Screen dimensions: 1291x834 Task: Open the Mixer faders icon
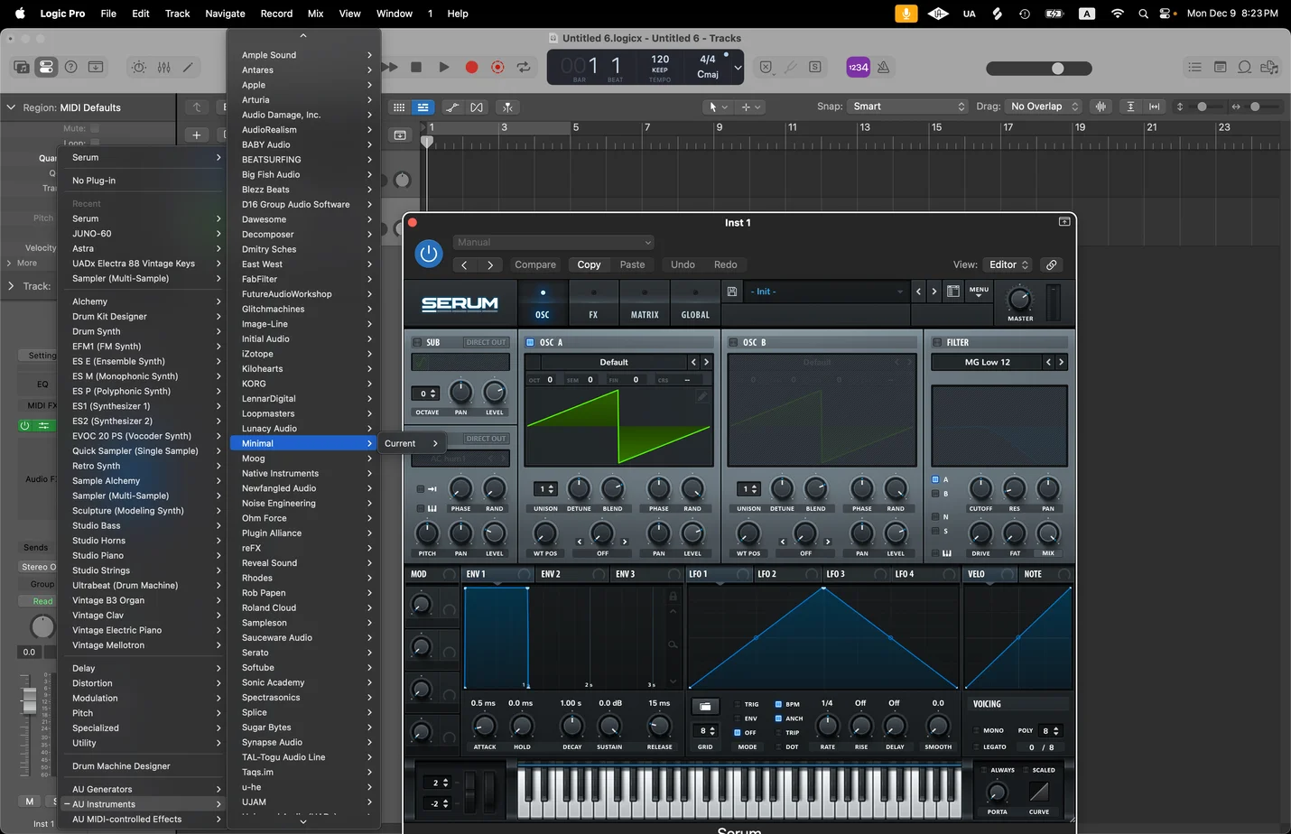point(163,68)
